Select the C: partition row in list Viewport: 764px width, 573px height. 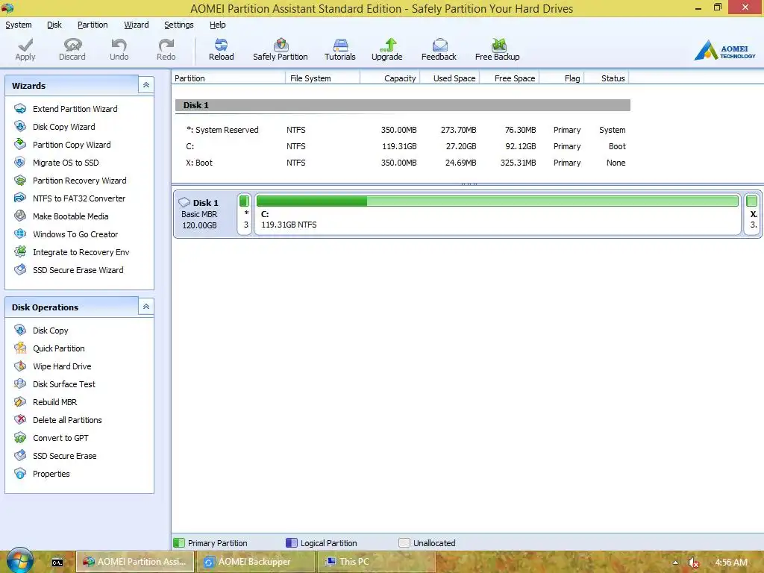(x=403, y=146)
